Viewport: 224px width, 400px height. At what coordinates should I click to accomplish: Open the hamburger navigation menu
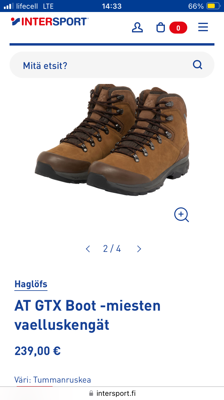[203, 28]
